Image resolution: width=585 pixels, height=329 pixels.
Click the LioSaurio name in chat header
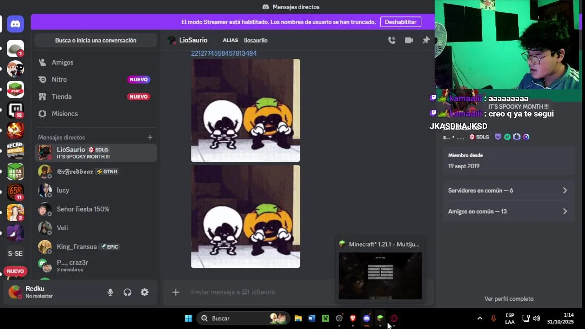pyautogui.click(x=193, y=40)
